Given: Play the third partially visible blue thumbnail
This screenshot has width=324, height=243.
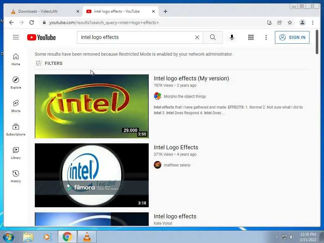Looking at the screenshot, I should [92, 219].
